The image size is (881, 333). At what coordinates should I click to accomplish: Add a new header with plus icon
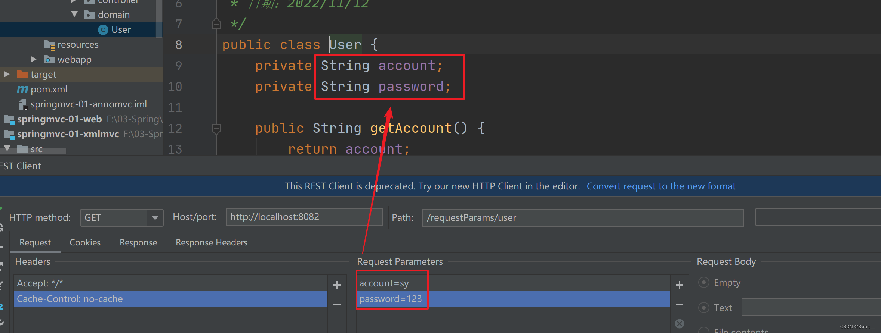(337, 285)
